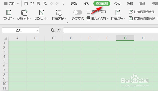
Task: Expand the 纸张方向 dropdown arrow
Action: [31, 19]
